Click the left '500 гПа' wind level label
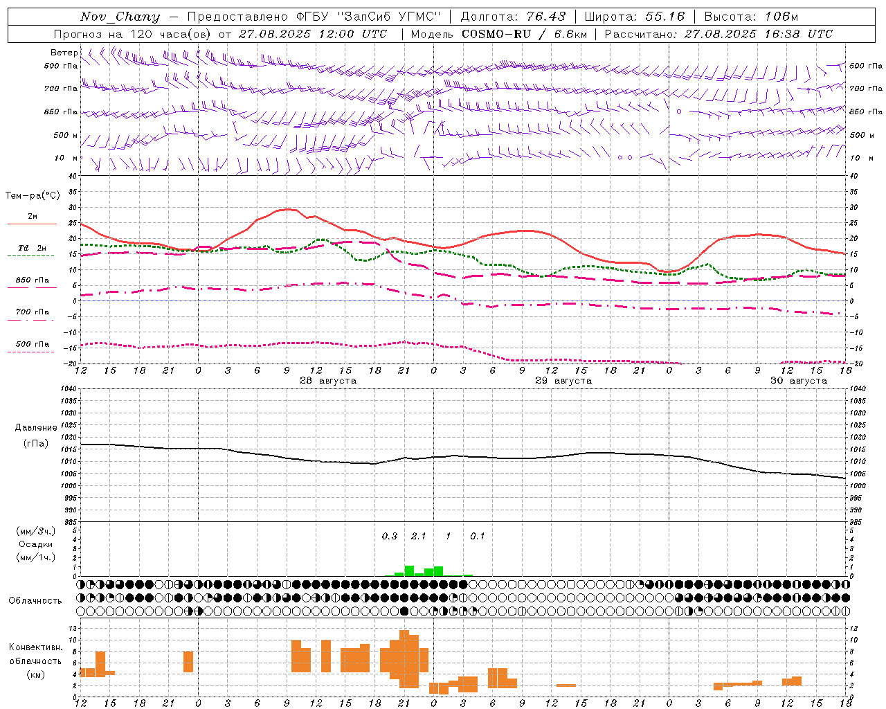Image resolution: width=886 pixels, height=709 pixels. pyautogui.click(x=61, y=66)
